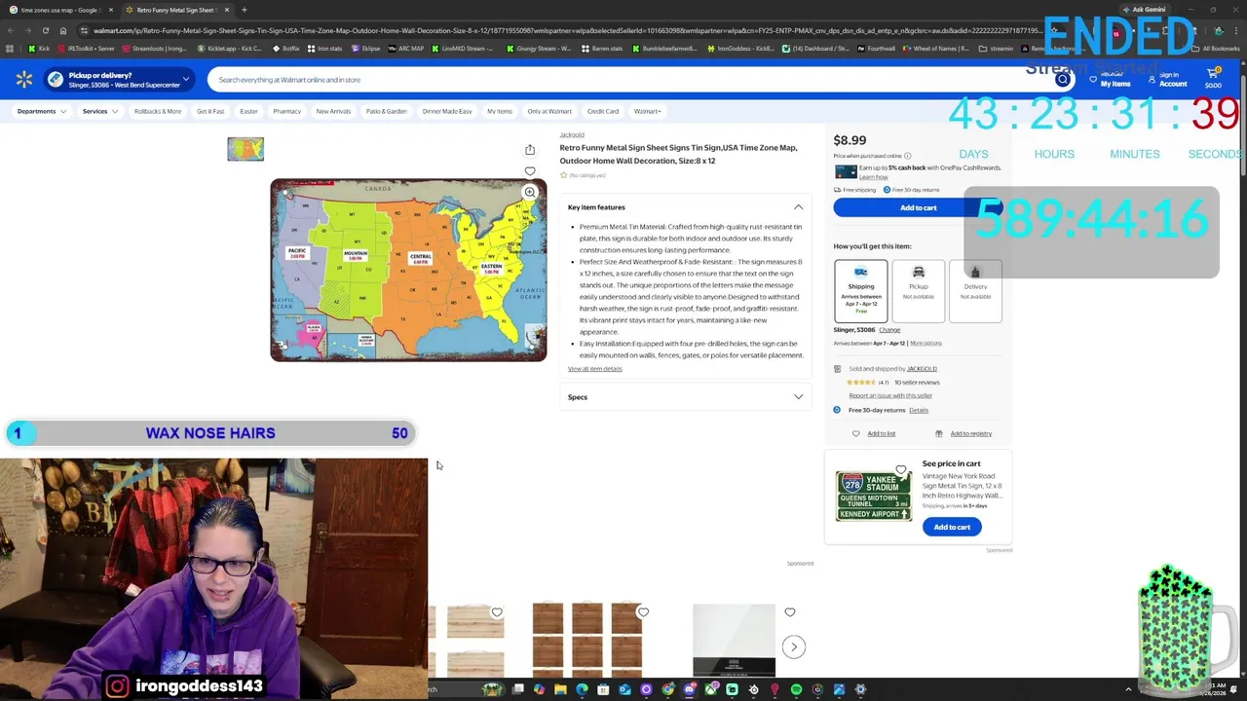
Task: Favorite the second carousel wood panel item
Action: (643, 612)
